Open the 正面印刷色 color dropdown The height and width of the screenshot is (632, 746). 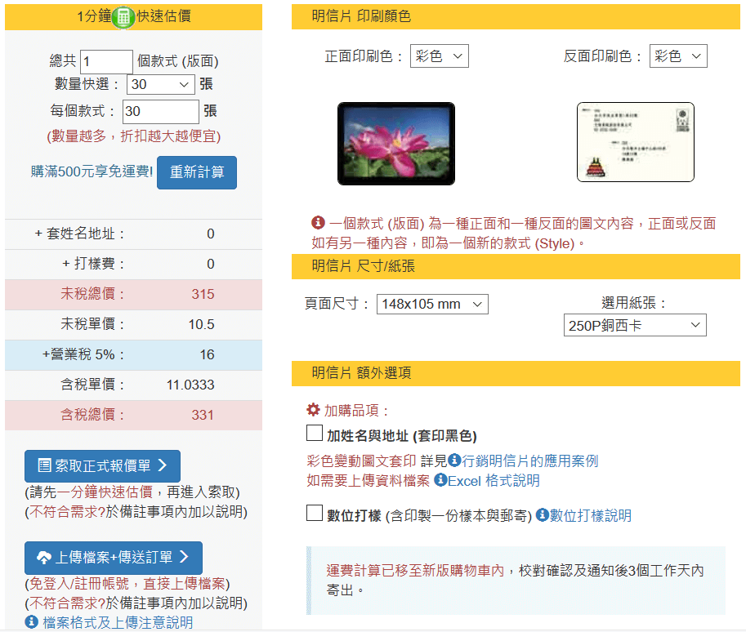click(439, 56)
